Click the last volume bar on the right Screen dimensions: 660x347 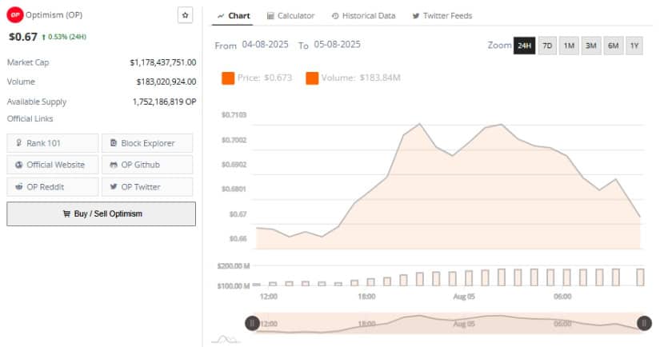point(640,277)
